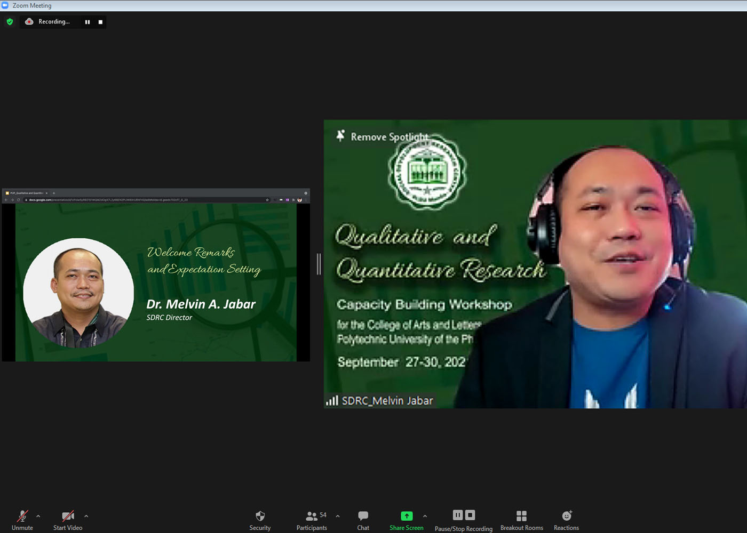Click the green encryption shield icon
747x533 pixels.
point(10,22)
